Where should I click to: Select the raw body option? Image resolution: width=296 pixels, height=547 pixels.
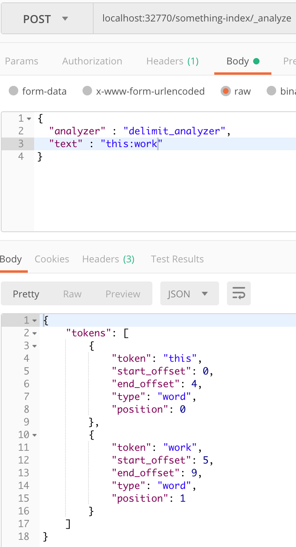click(225, 91)
